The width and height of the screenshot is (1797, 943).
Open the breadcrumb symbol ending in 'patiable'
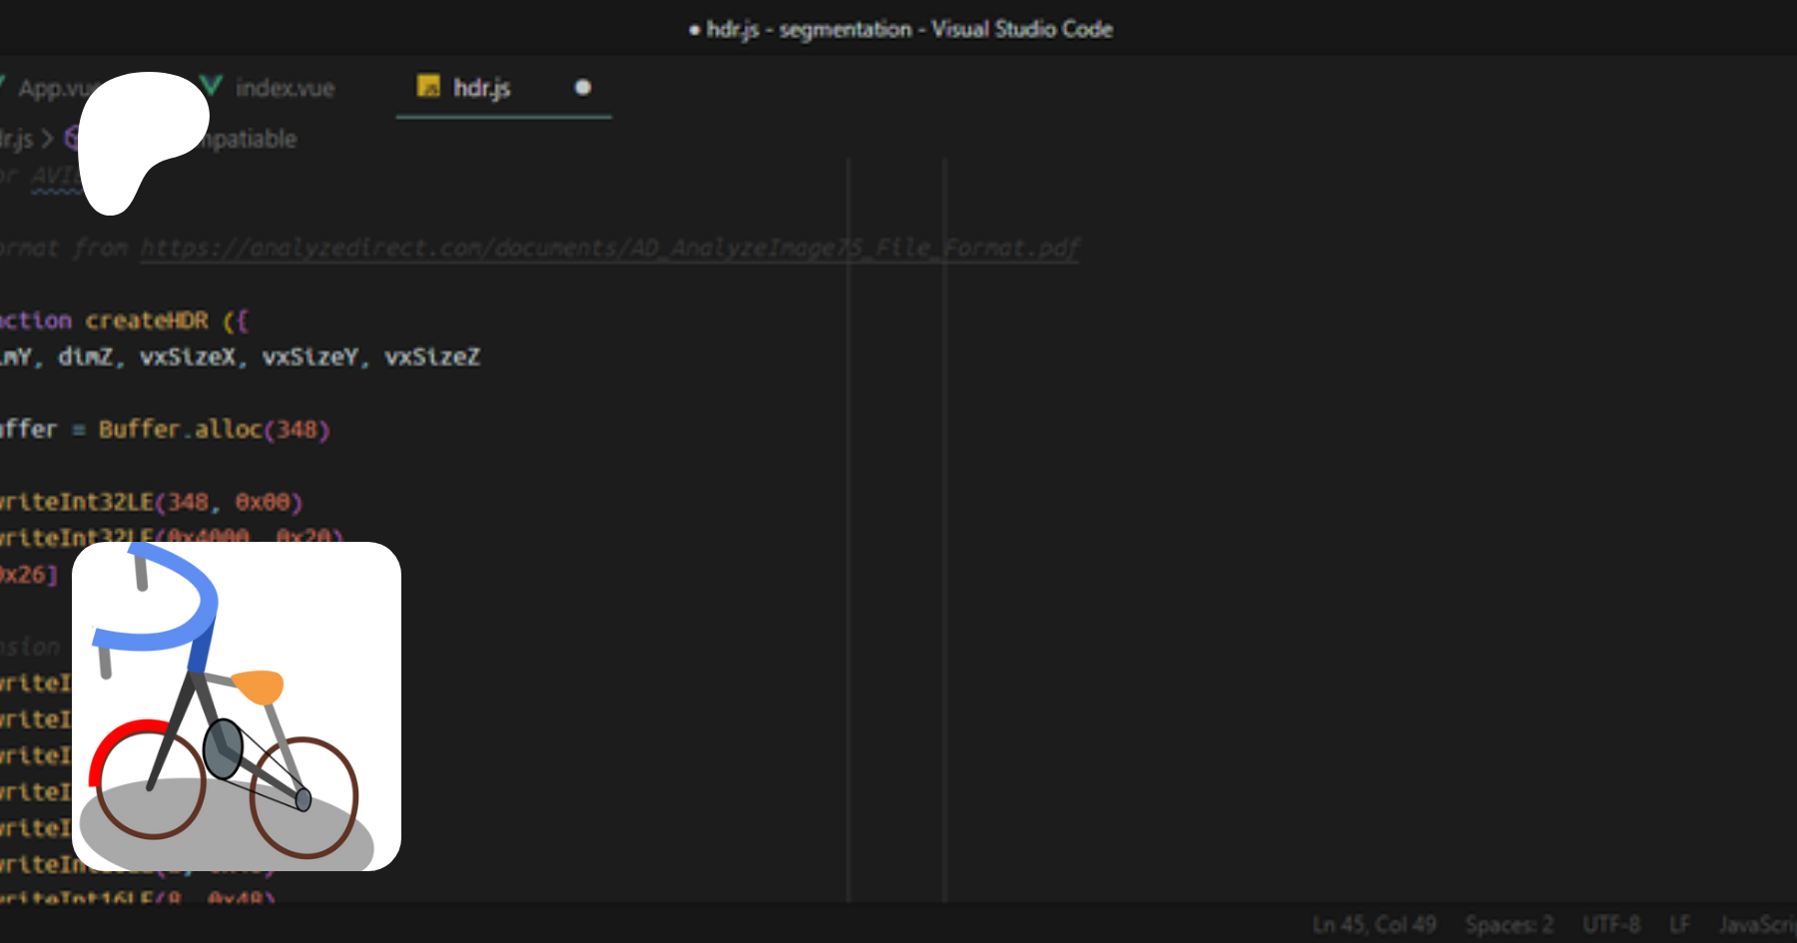point(250,139)
